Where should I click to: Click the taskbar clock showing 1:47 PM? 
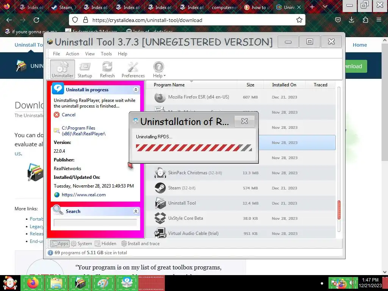point(370,283)
